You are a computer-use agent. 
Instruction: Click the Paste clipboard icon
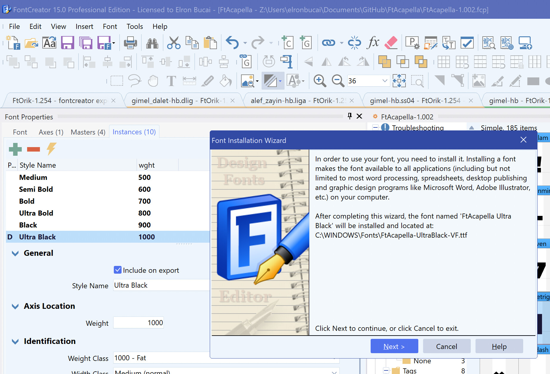click(x=210, y=43)
